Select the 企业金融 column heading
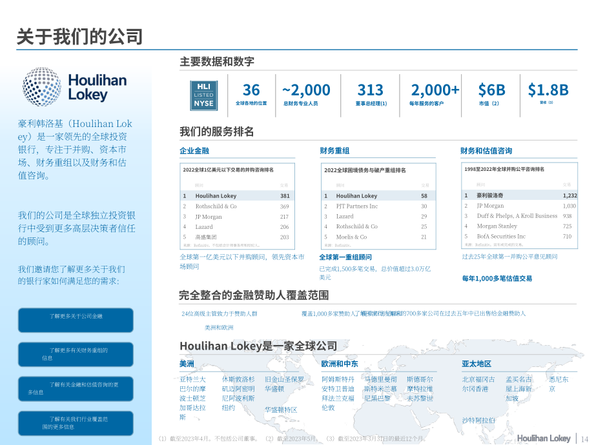Image resolution: width=594 pixels, height=445 pixels. [194, 151]
